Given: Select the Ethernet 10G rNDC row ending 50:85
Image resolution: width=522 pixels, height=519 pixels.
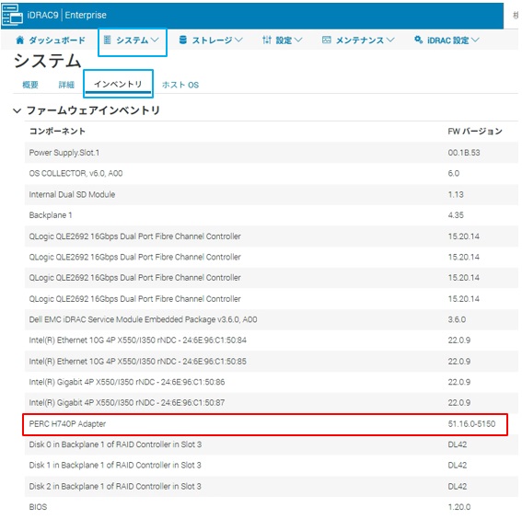Looking at the screenshot, I should pos(271,362).
